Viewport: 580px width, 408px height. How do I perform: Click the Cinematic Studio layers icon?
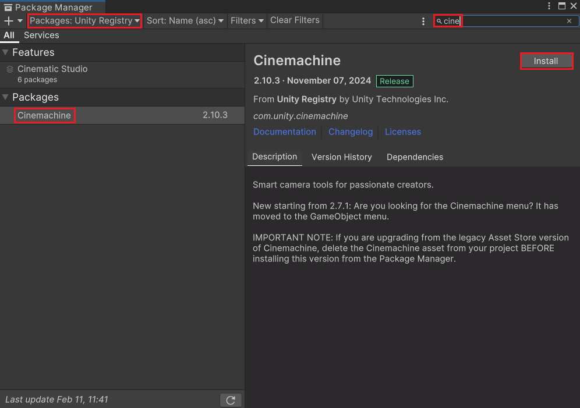[10, 69]
